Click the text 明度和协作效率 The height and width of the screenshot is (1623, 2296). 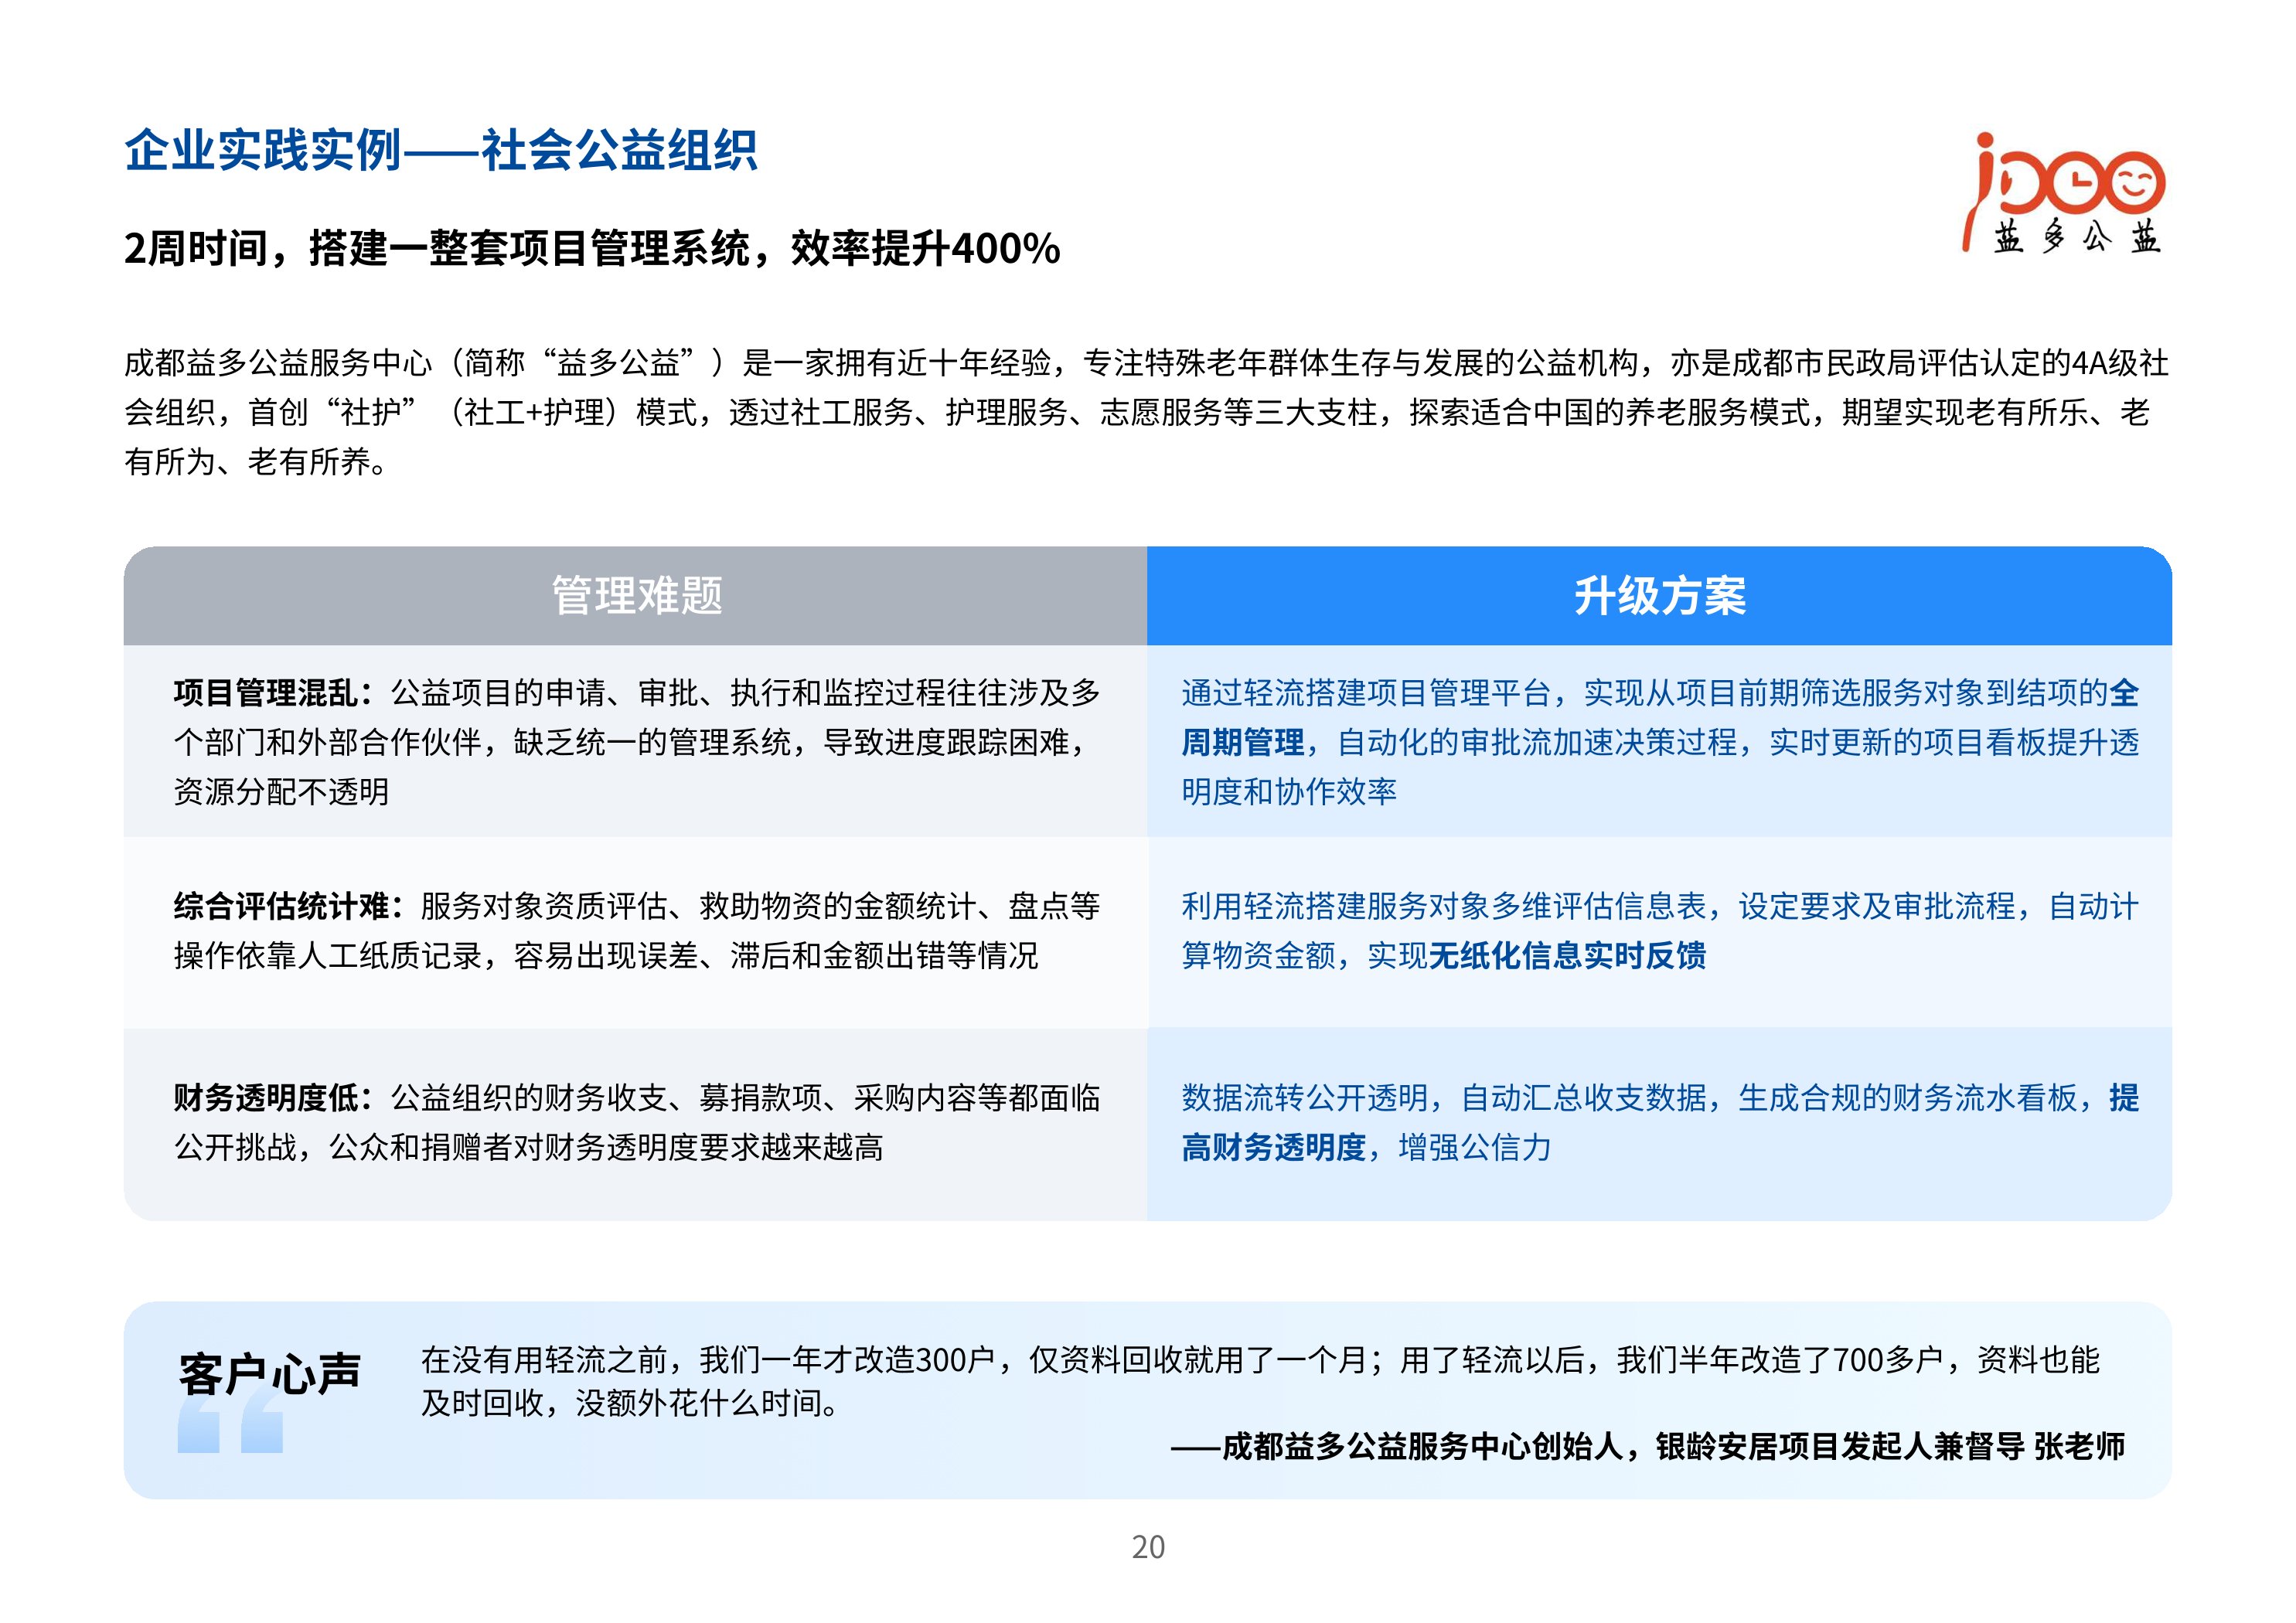click(1289, 792)
